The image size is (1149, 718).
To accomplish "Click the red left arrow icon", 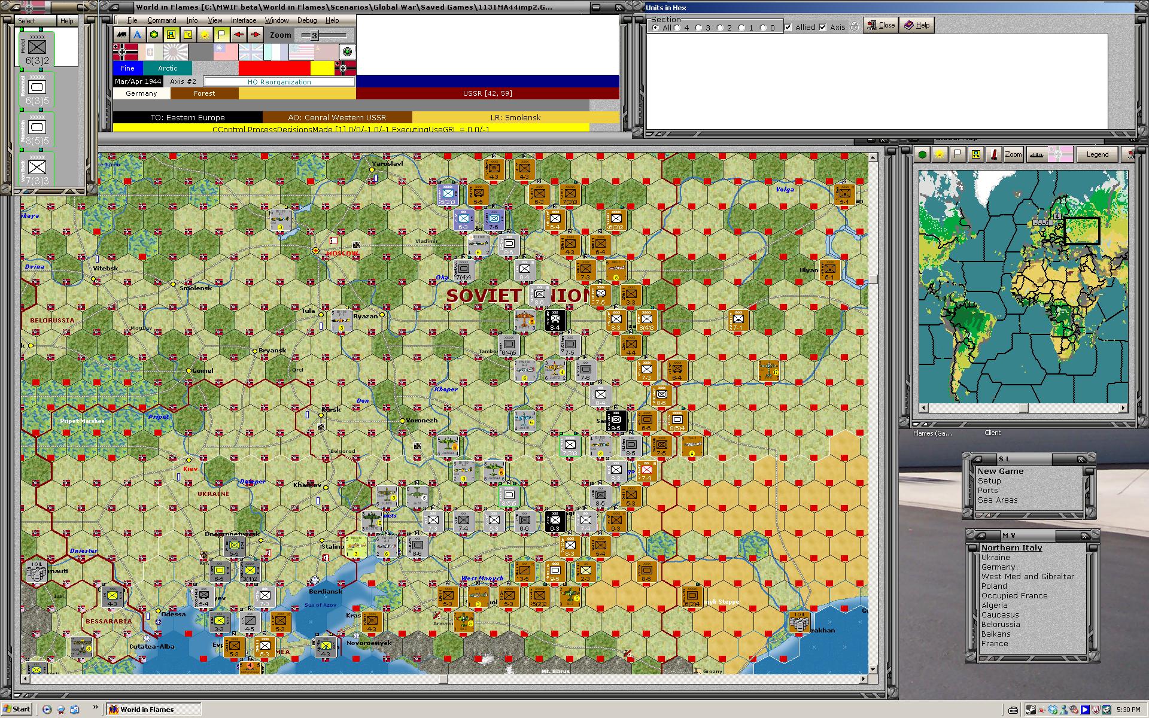I will tap(239, 35).
